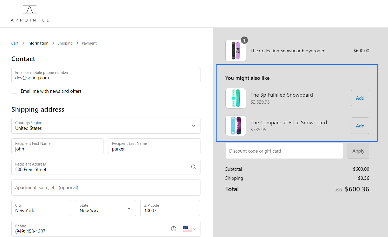Screen dimensions: 388x237
Task: Click the ZIP code field
Action: click(x=170, y=208)
